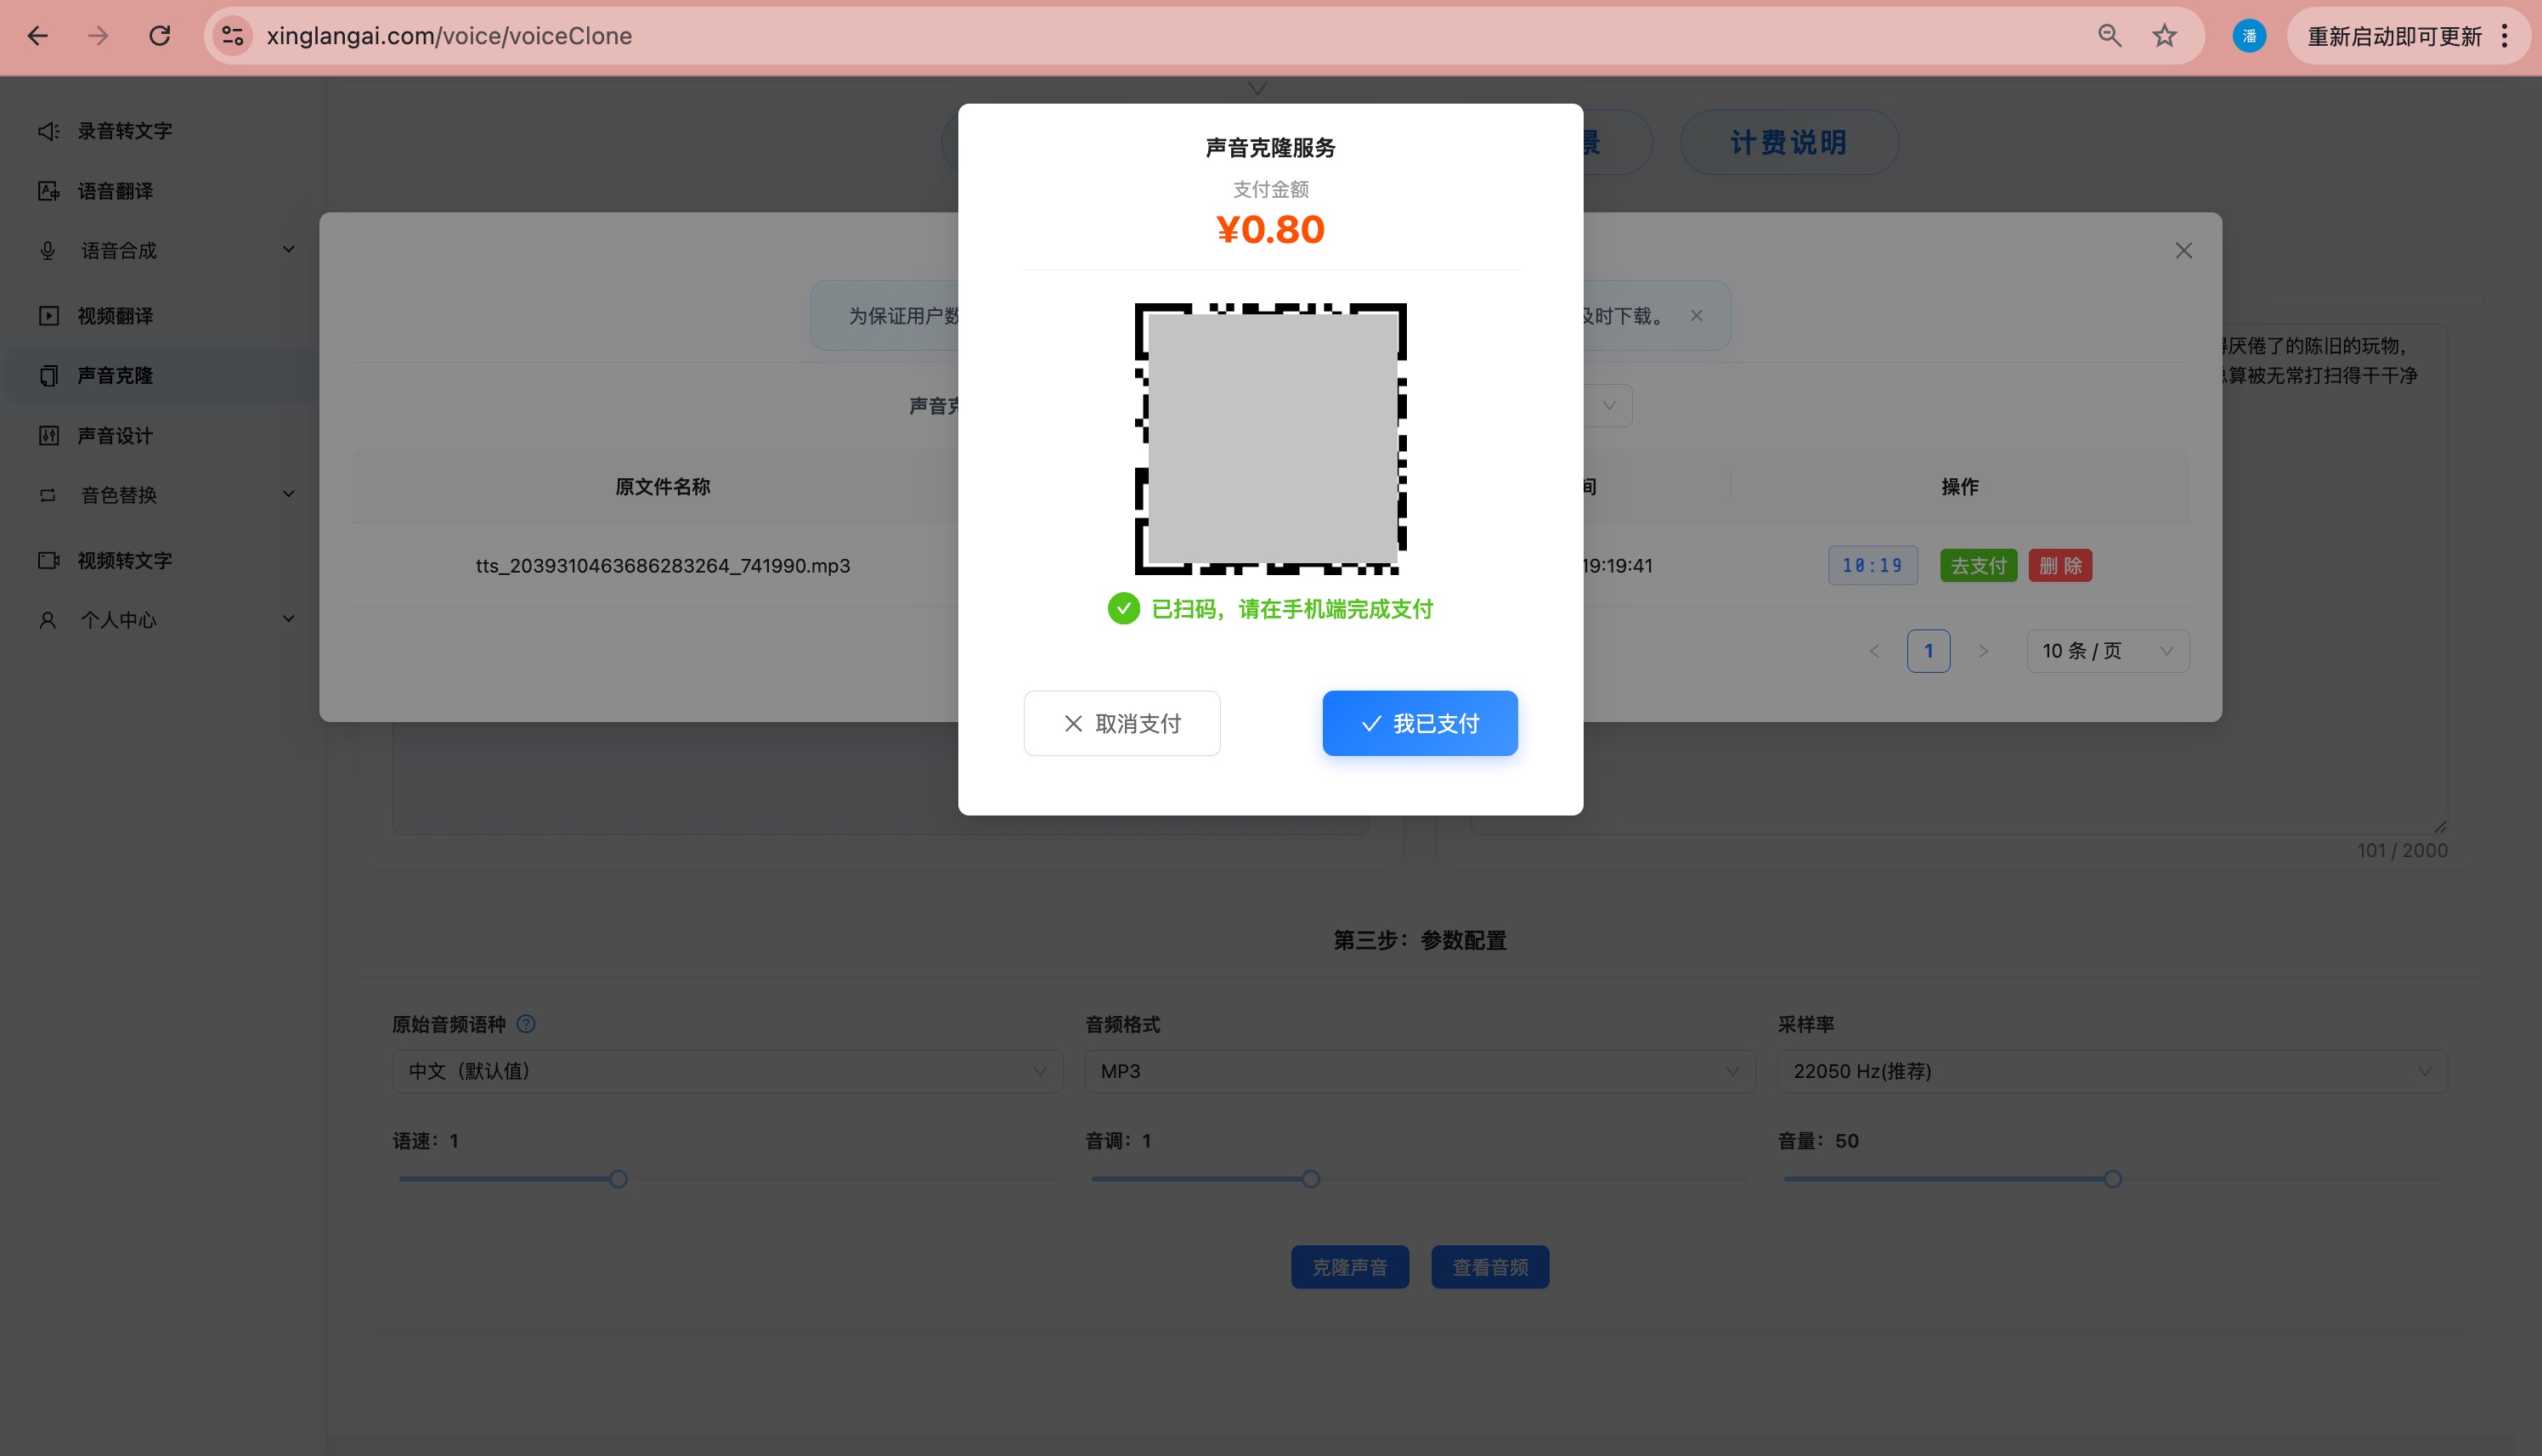Select page 1 in pagination

click(x=1929, y=651)
